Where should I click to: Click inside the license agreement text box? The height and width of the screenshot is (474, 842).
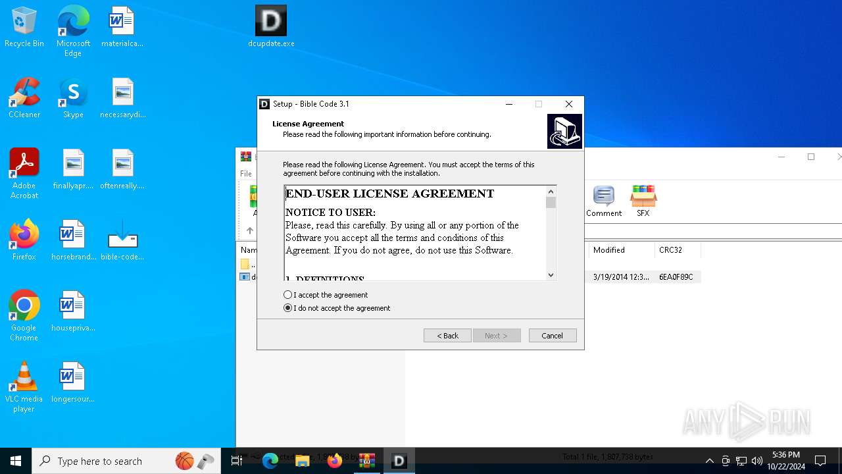click(x=415, y=233)
